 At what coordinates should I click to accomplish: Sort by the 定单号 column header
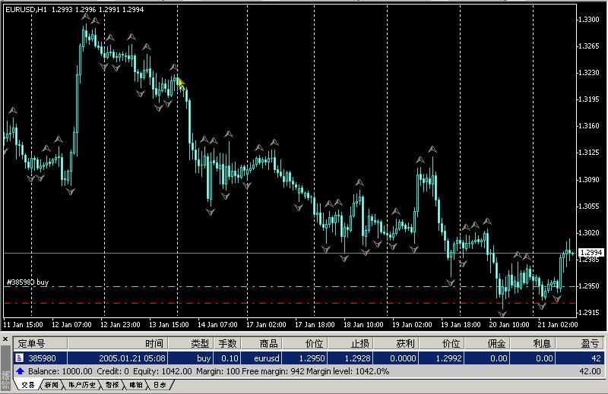tap(33, 343)
